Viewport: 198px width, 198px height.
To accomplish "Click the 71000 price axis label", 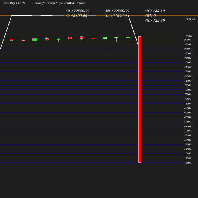I will pos(188,103).
